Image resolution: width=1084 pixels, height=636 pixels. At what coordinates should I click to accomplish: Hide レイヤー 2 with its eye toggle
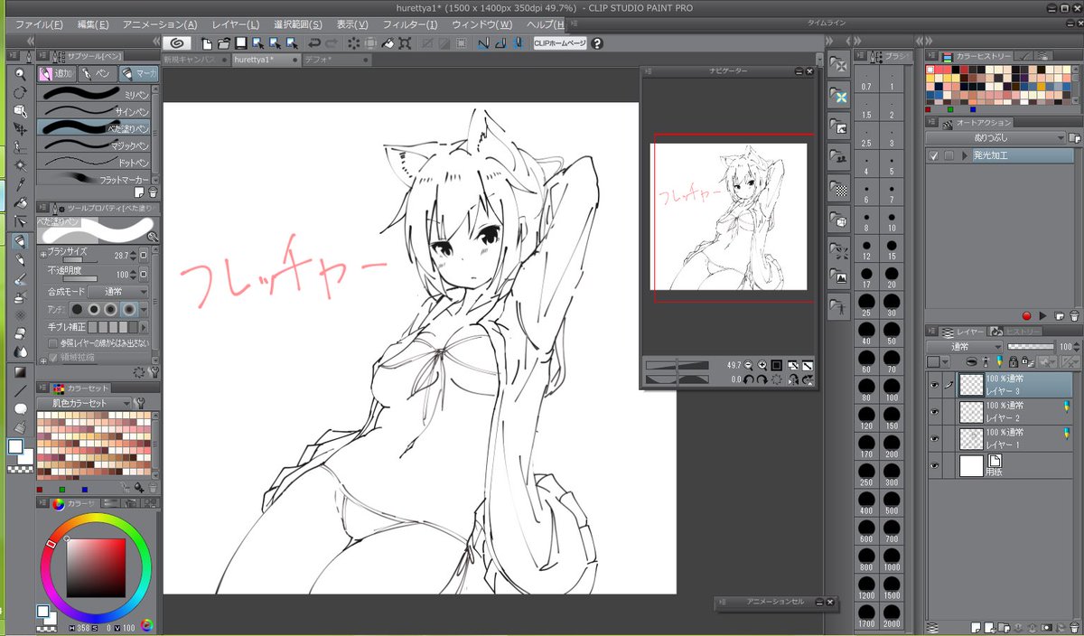[x=933, y=410]
